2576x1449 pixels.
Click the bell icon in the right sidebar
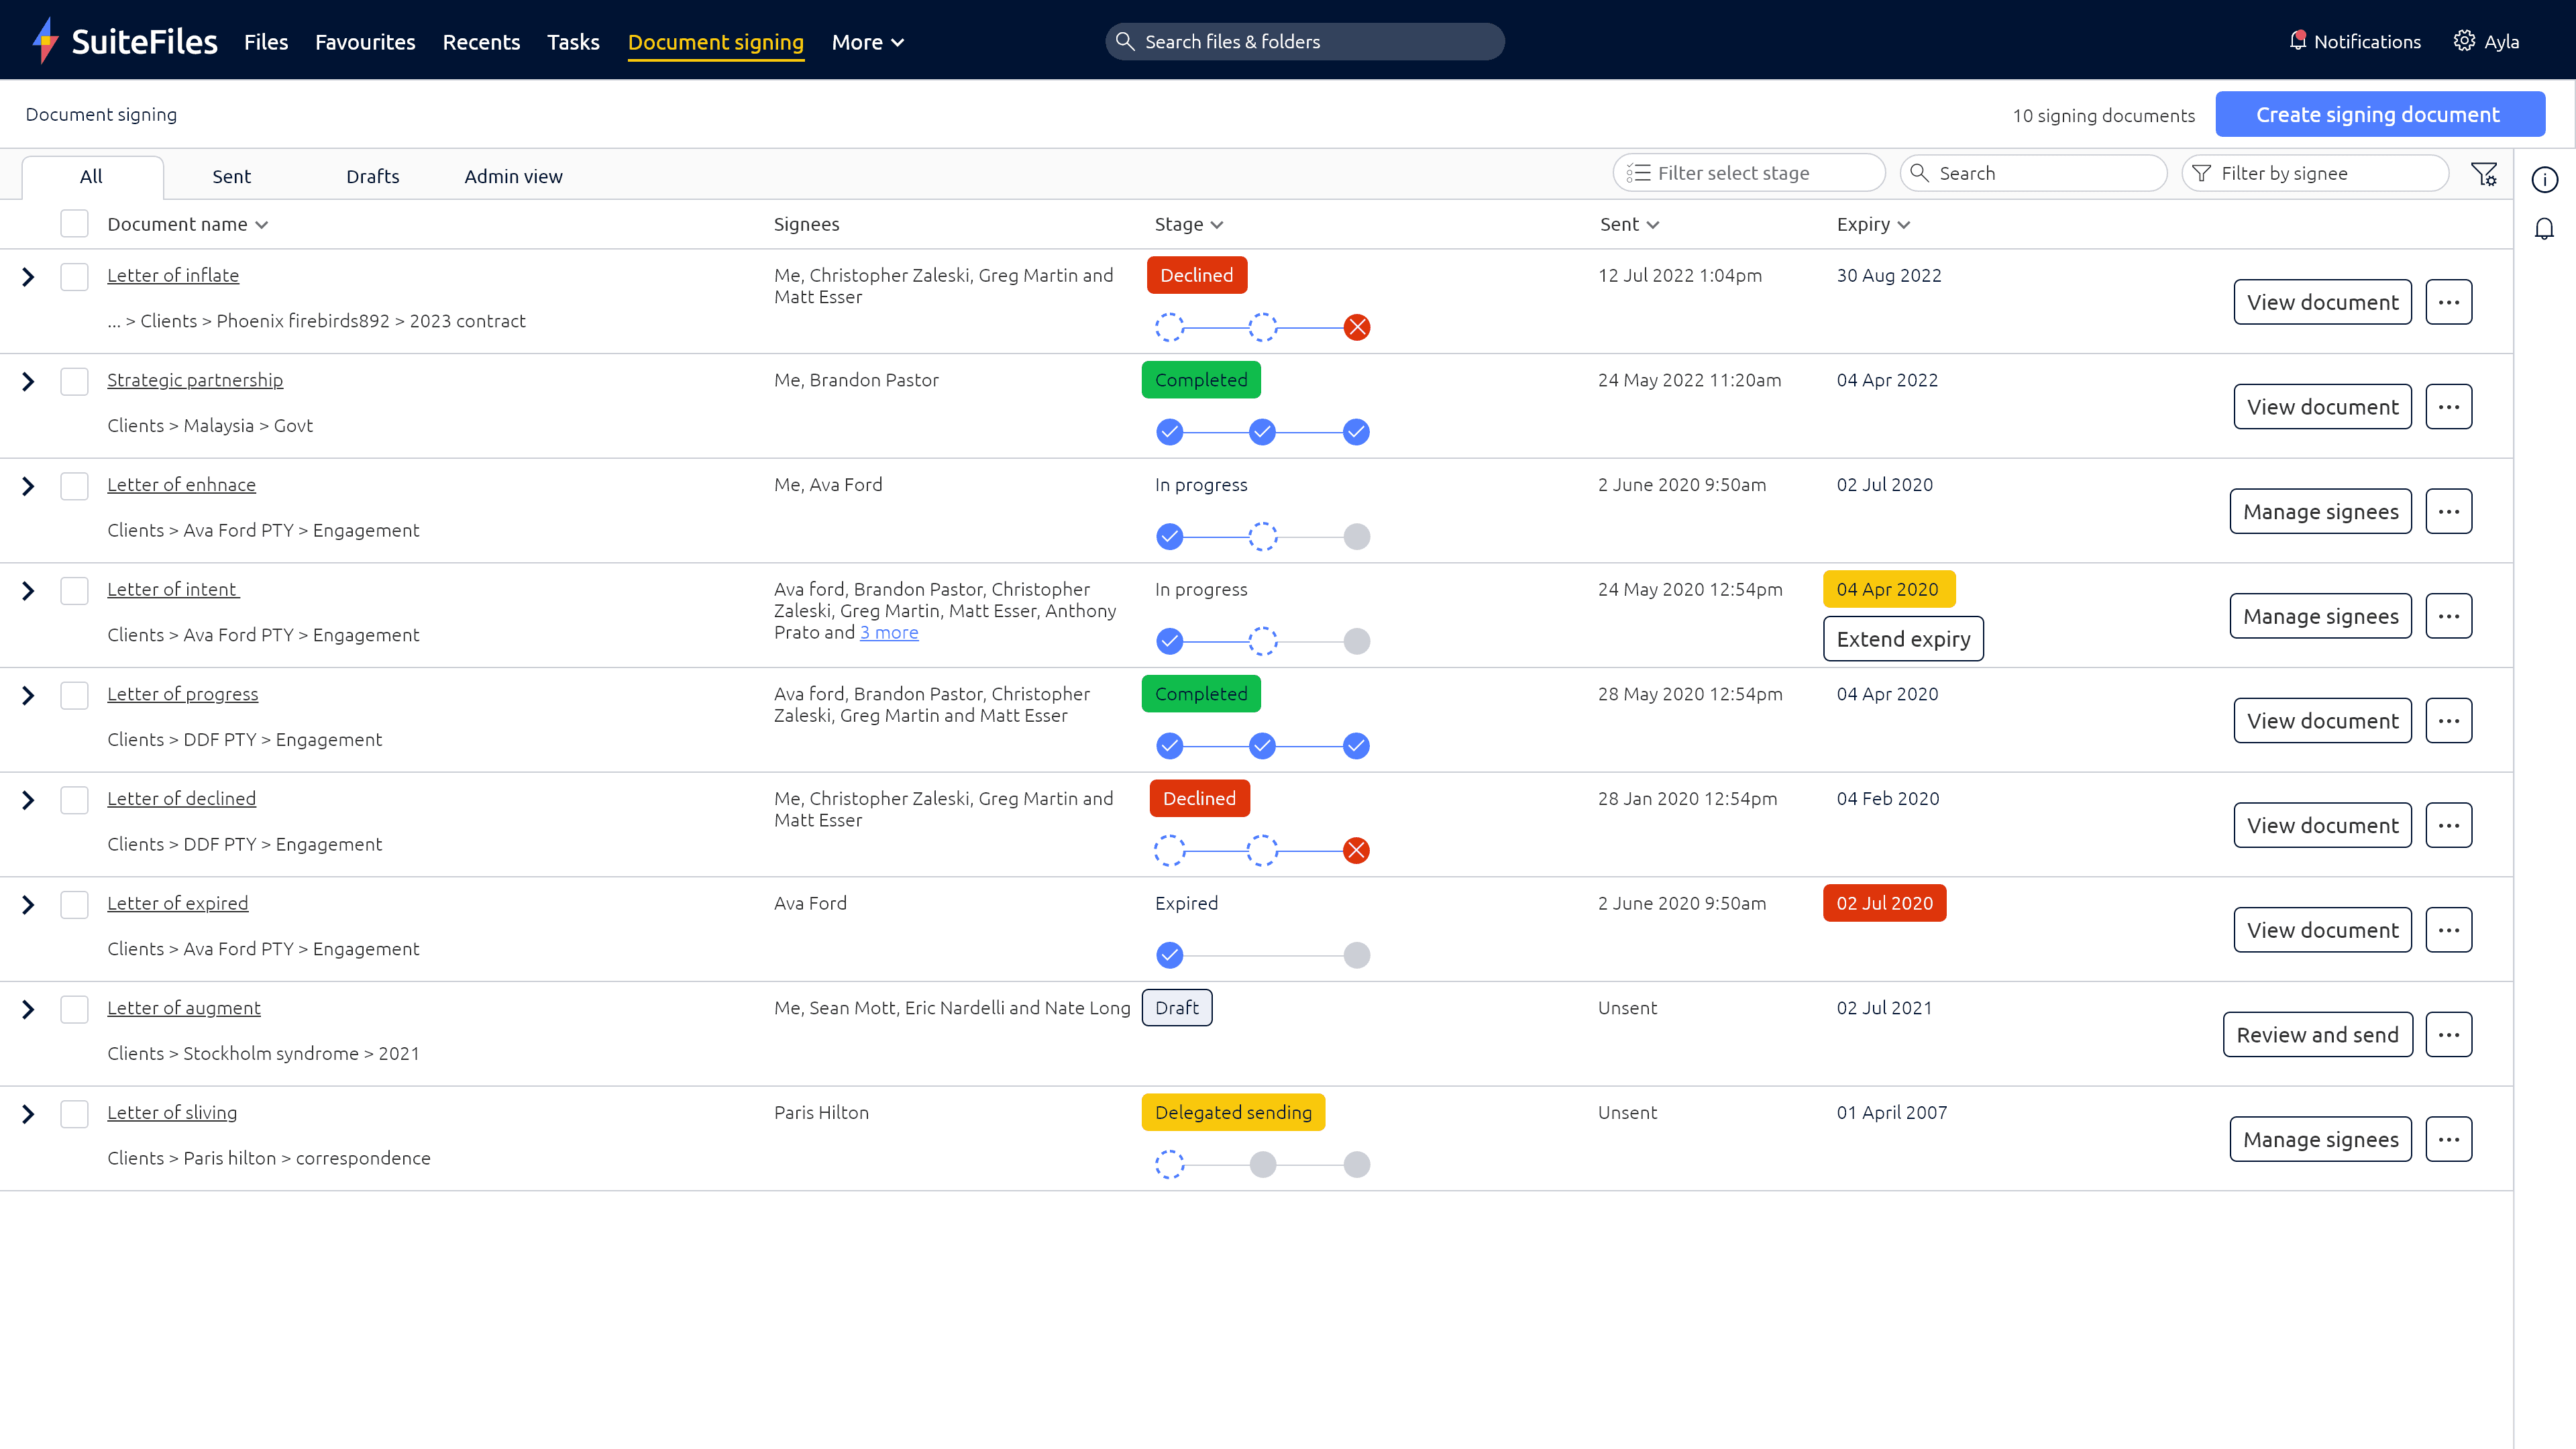pyautogui.click(x=2544, y=230)
